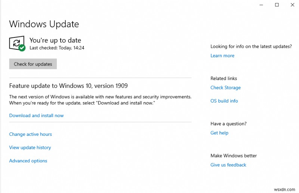Open OS build info
This screenshot has height=193, width=299.
coord(224,101)
